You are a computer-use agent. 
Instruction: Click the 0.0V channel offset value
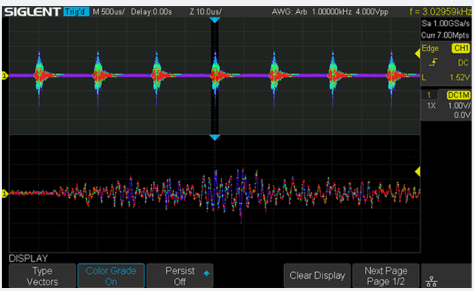pyautogui.click(x=462, y=115)
